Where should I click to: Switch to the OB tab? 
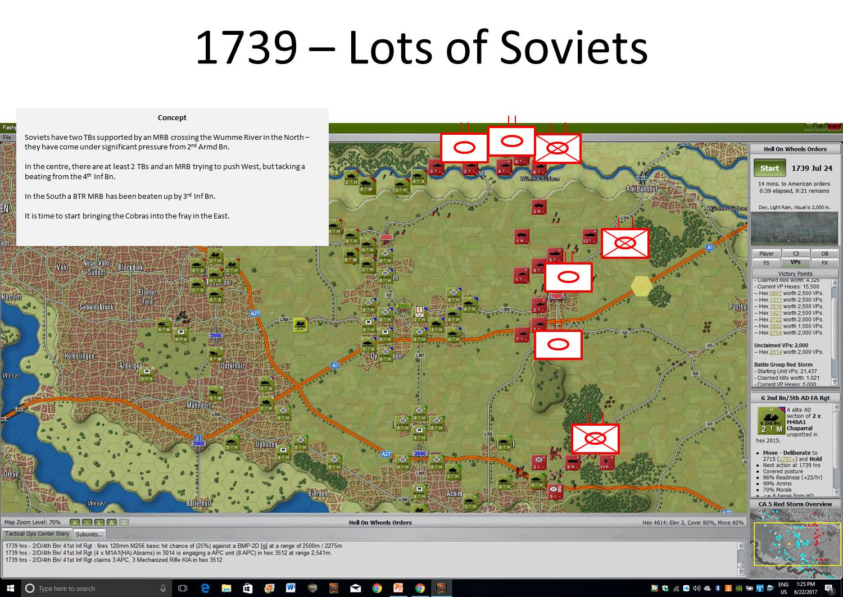pos(824,254)
